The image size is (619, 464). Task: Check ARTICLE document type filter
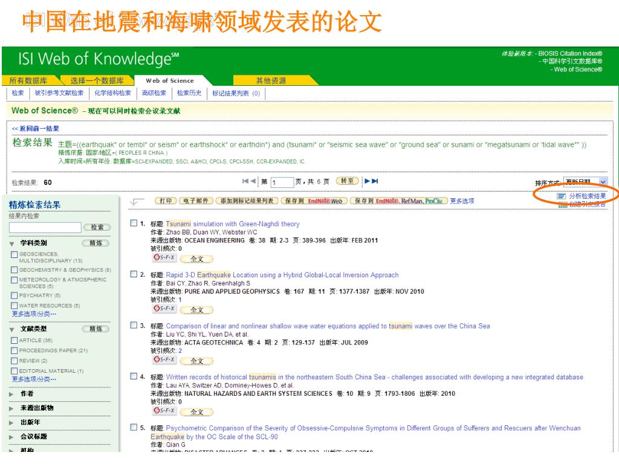coord(15,340)
